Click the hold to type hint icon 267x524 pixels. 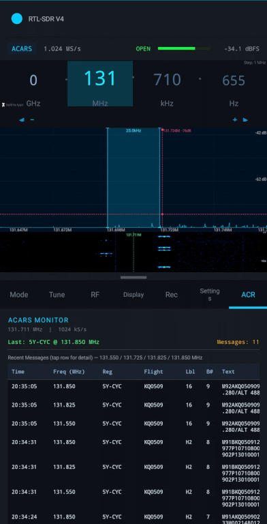pyautogui.click(x=3, y=104)
